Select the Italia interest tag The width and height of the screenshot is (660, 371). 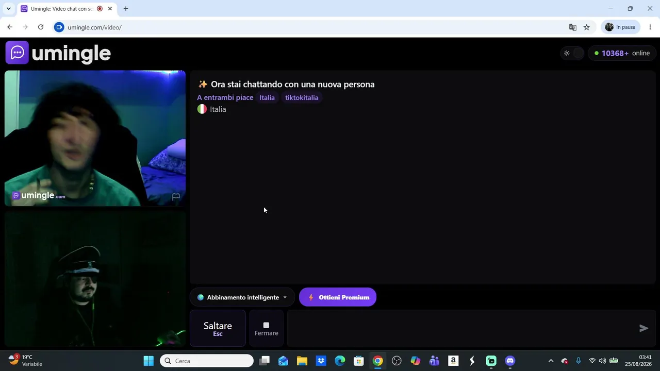click(267, 97)
